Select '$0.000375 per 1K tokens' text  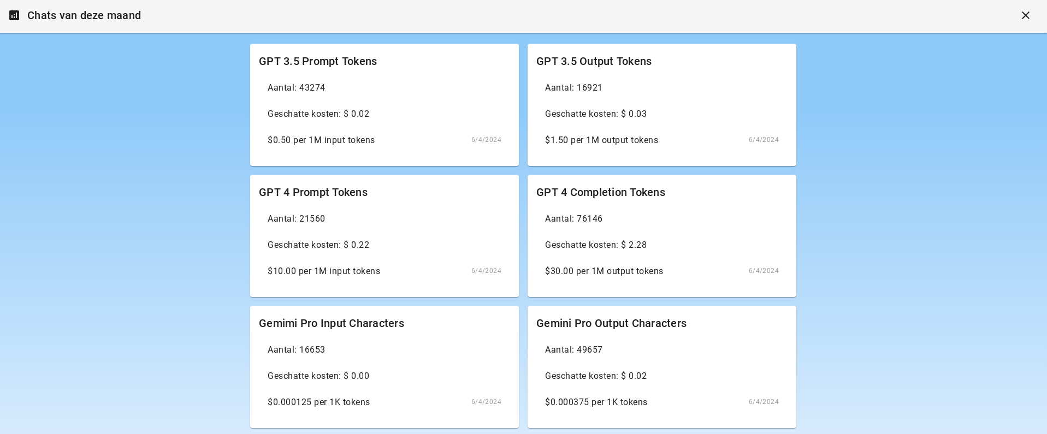596,402
